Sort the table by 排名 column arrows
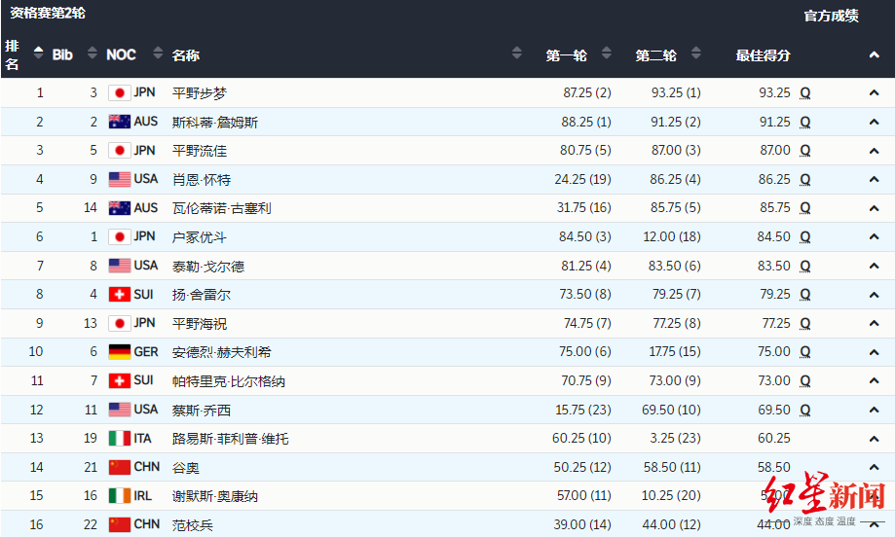The height and width of the screenshot is (537, 895). coord(38,54)
